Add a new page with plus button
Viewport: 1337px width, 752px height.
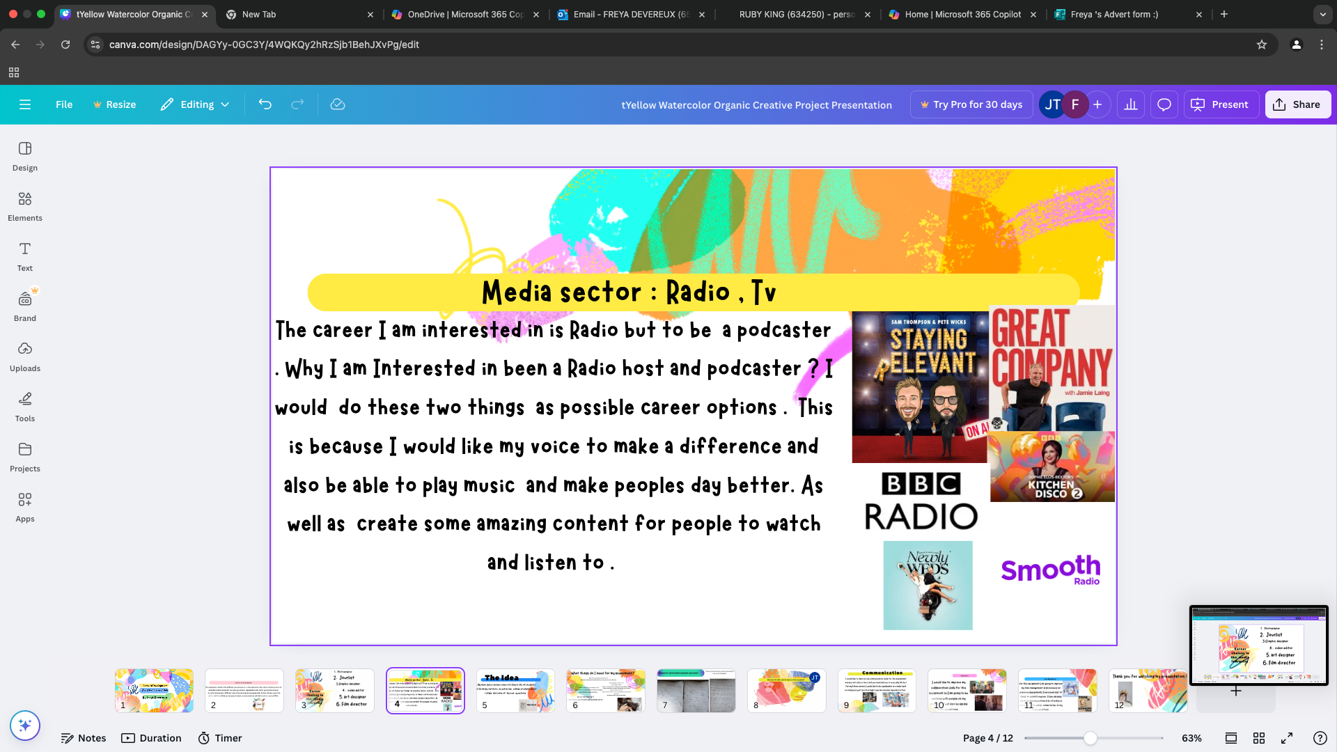pos(1236,691)
